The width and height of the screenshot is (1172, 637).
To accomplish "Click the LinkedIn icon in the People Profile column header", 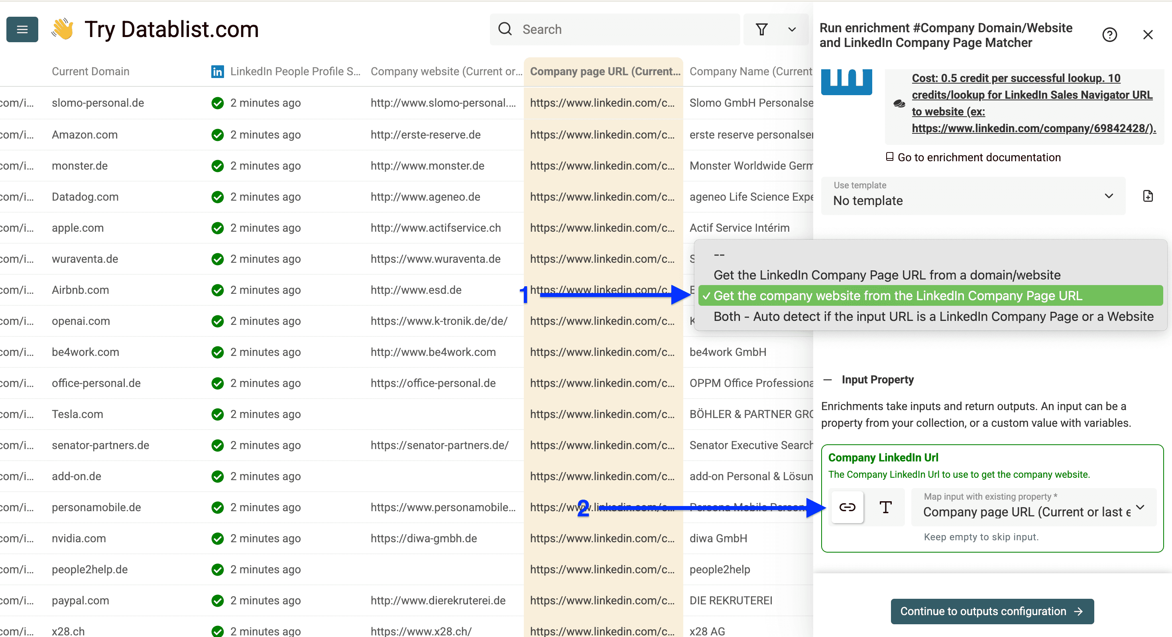I will pyautogui.click(x=218, y=71).
